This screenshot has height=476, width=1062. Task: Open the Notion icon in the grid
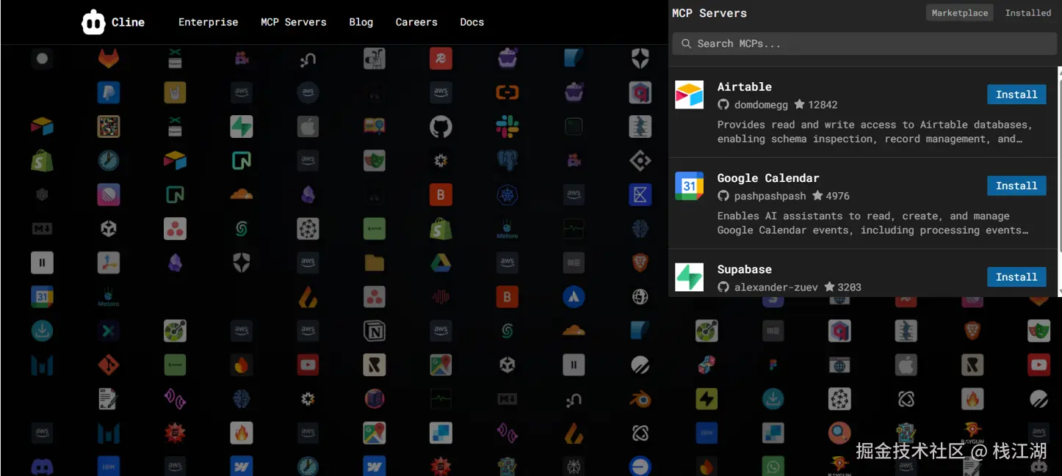point(375,331)
